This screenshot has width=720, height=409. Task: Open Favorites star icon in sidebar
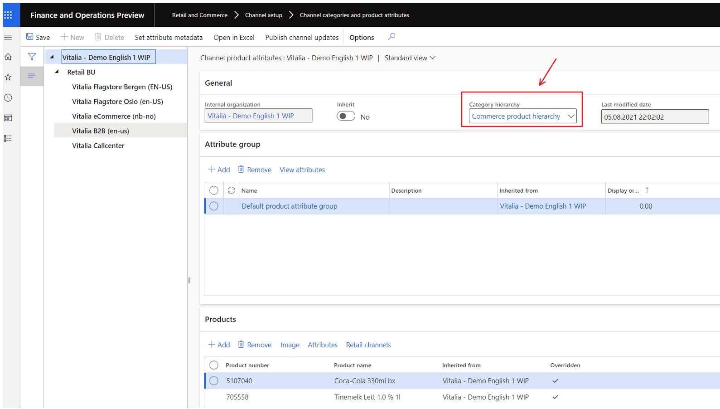8,77
